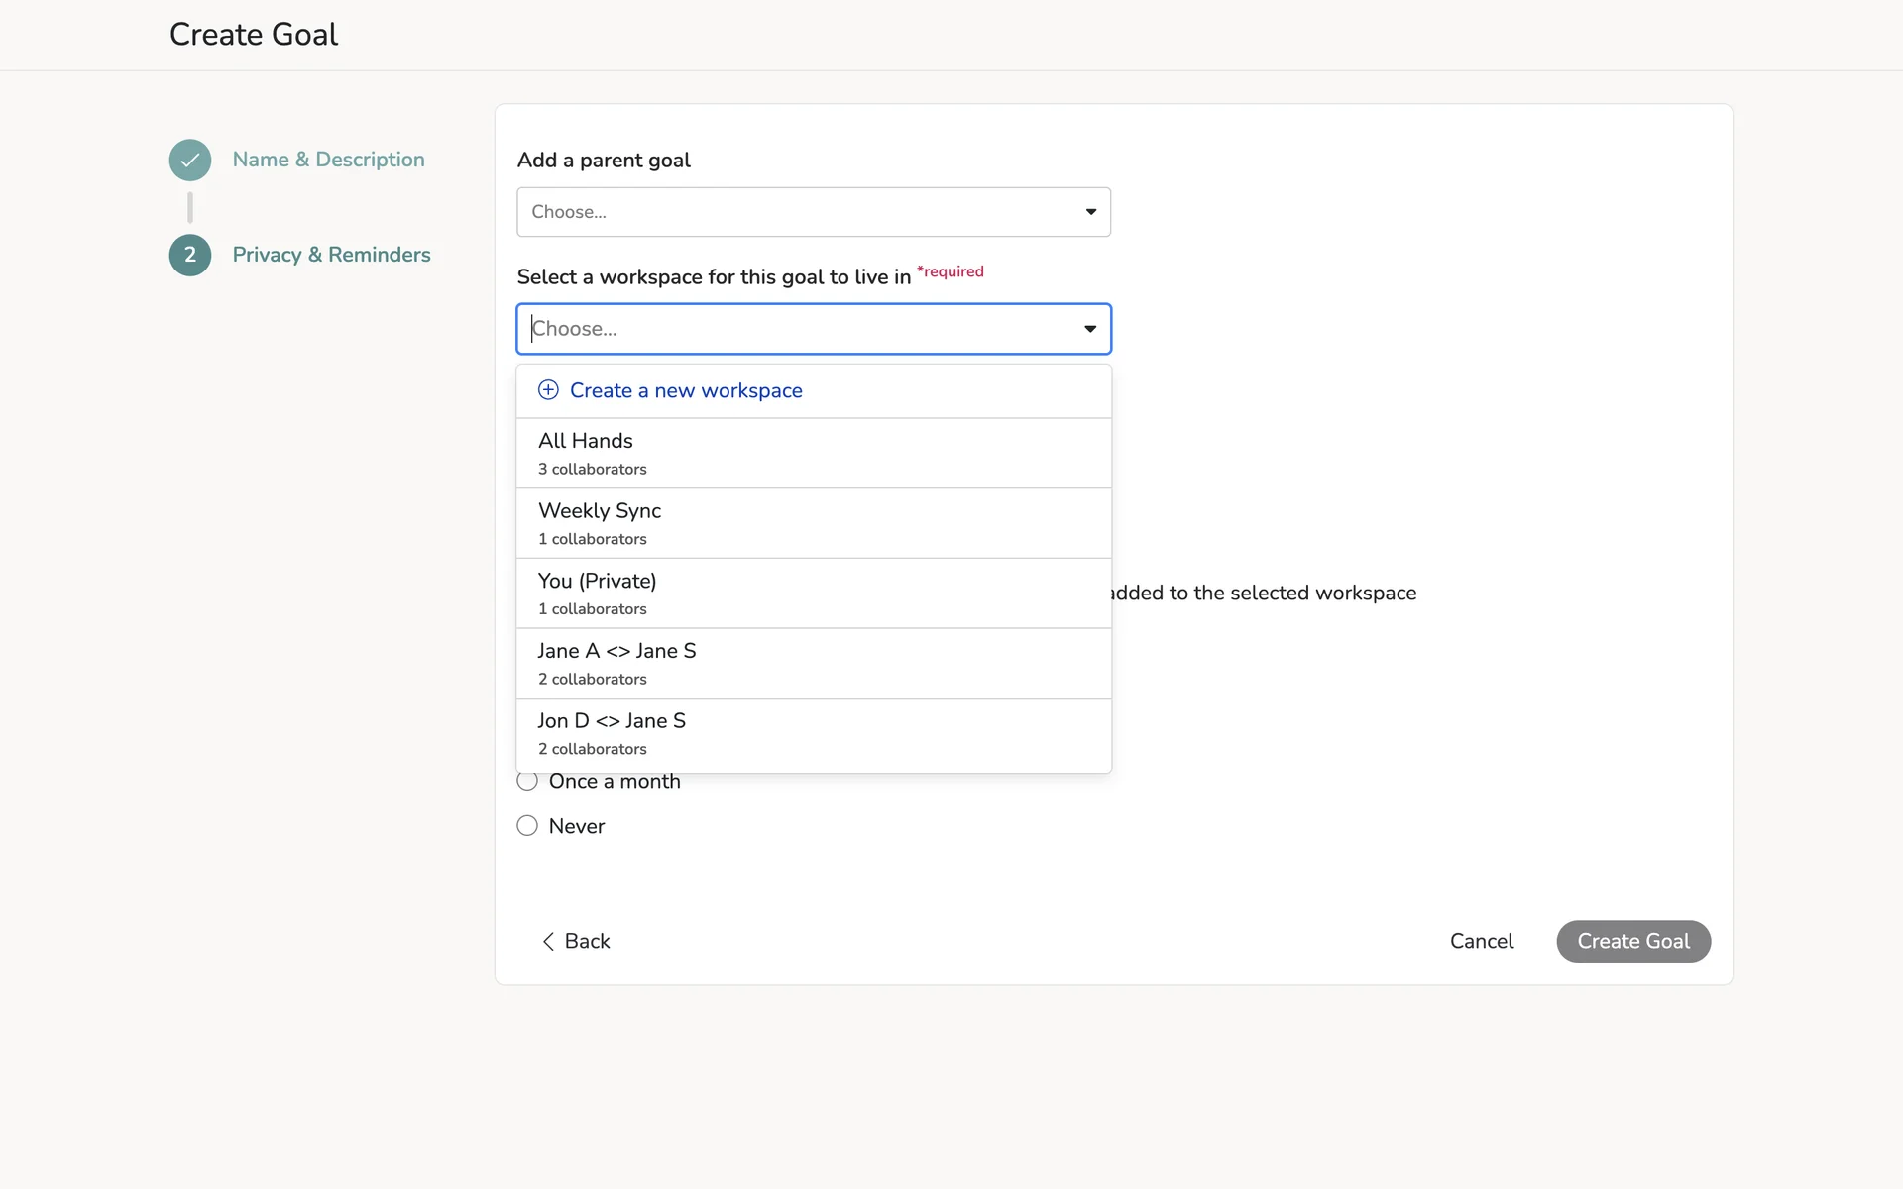The width and height of the screenshot is (1903, 1189).
Task: Expand the parent goal dropdown arrow
Action: [1090, 212]
